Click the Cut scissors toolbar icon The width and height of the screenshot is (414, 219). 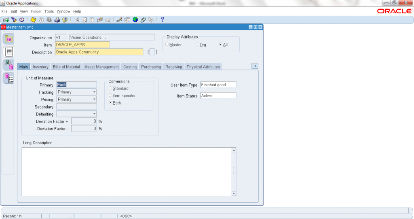click(x=77, y=19)
